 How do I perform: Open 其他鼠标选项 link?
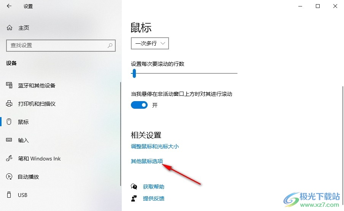point(147,161)
